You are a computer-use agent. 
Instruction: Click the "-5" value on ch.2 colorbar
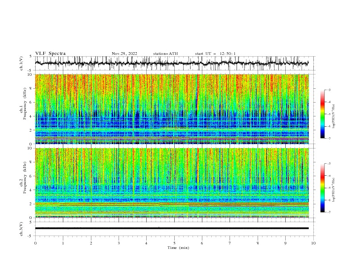pyautogui.click(x=328, y=188)
